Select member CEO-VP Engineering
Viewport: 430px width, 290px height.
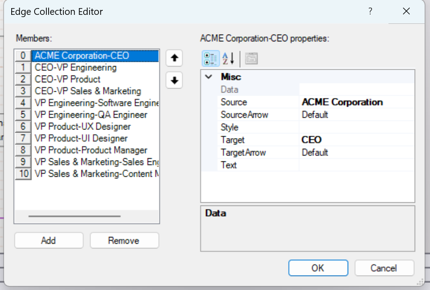click(95, 67)
